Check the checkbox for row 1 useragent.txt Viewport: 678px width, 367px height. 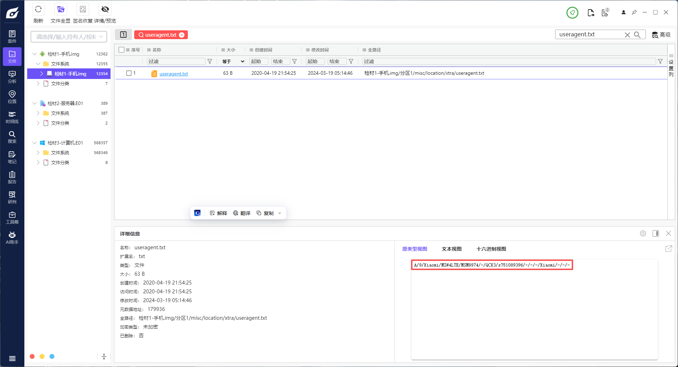point(129,73)
